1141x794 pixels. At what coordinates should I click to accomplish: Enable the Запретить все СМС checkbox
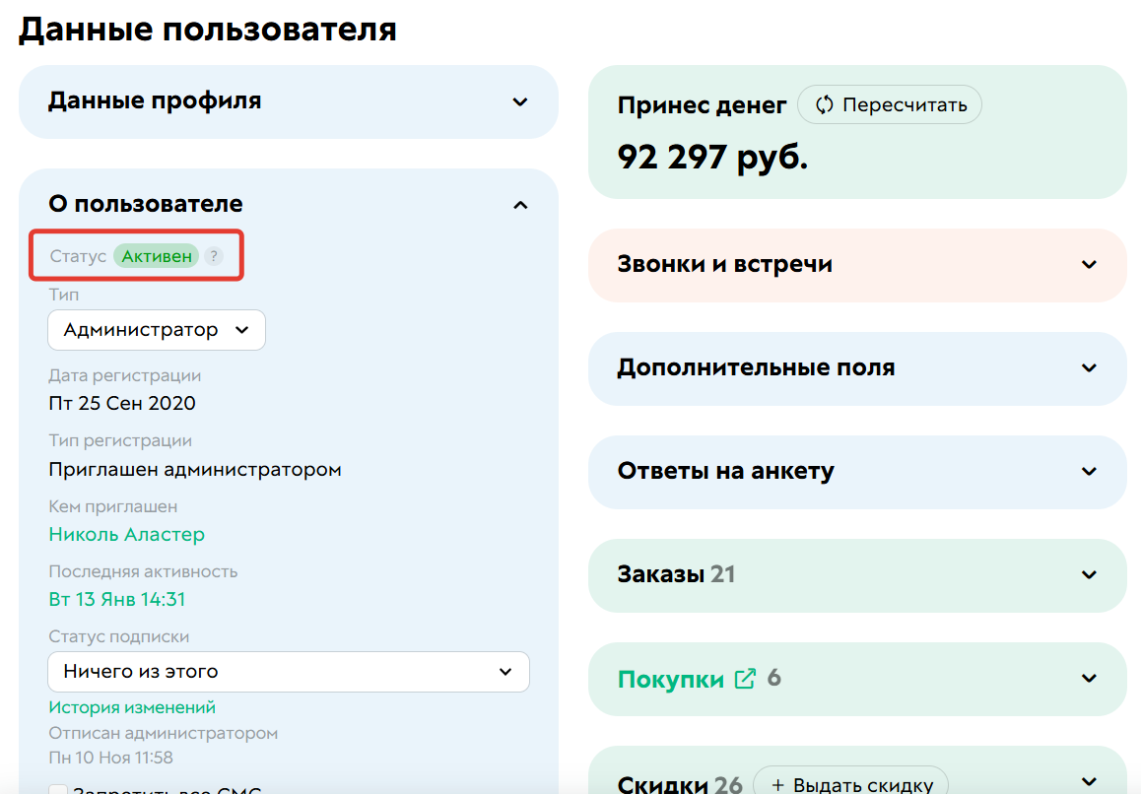(x=58, y=789)
